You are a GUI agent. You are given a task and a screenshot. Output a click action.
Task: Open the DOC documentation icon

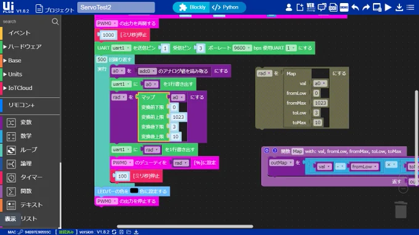[333, 7]
